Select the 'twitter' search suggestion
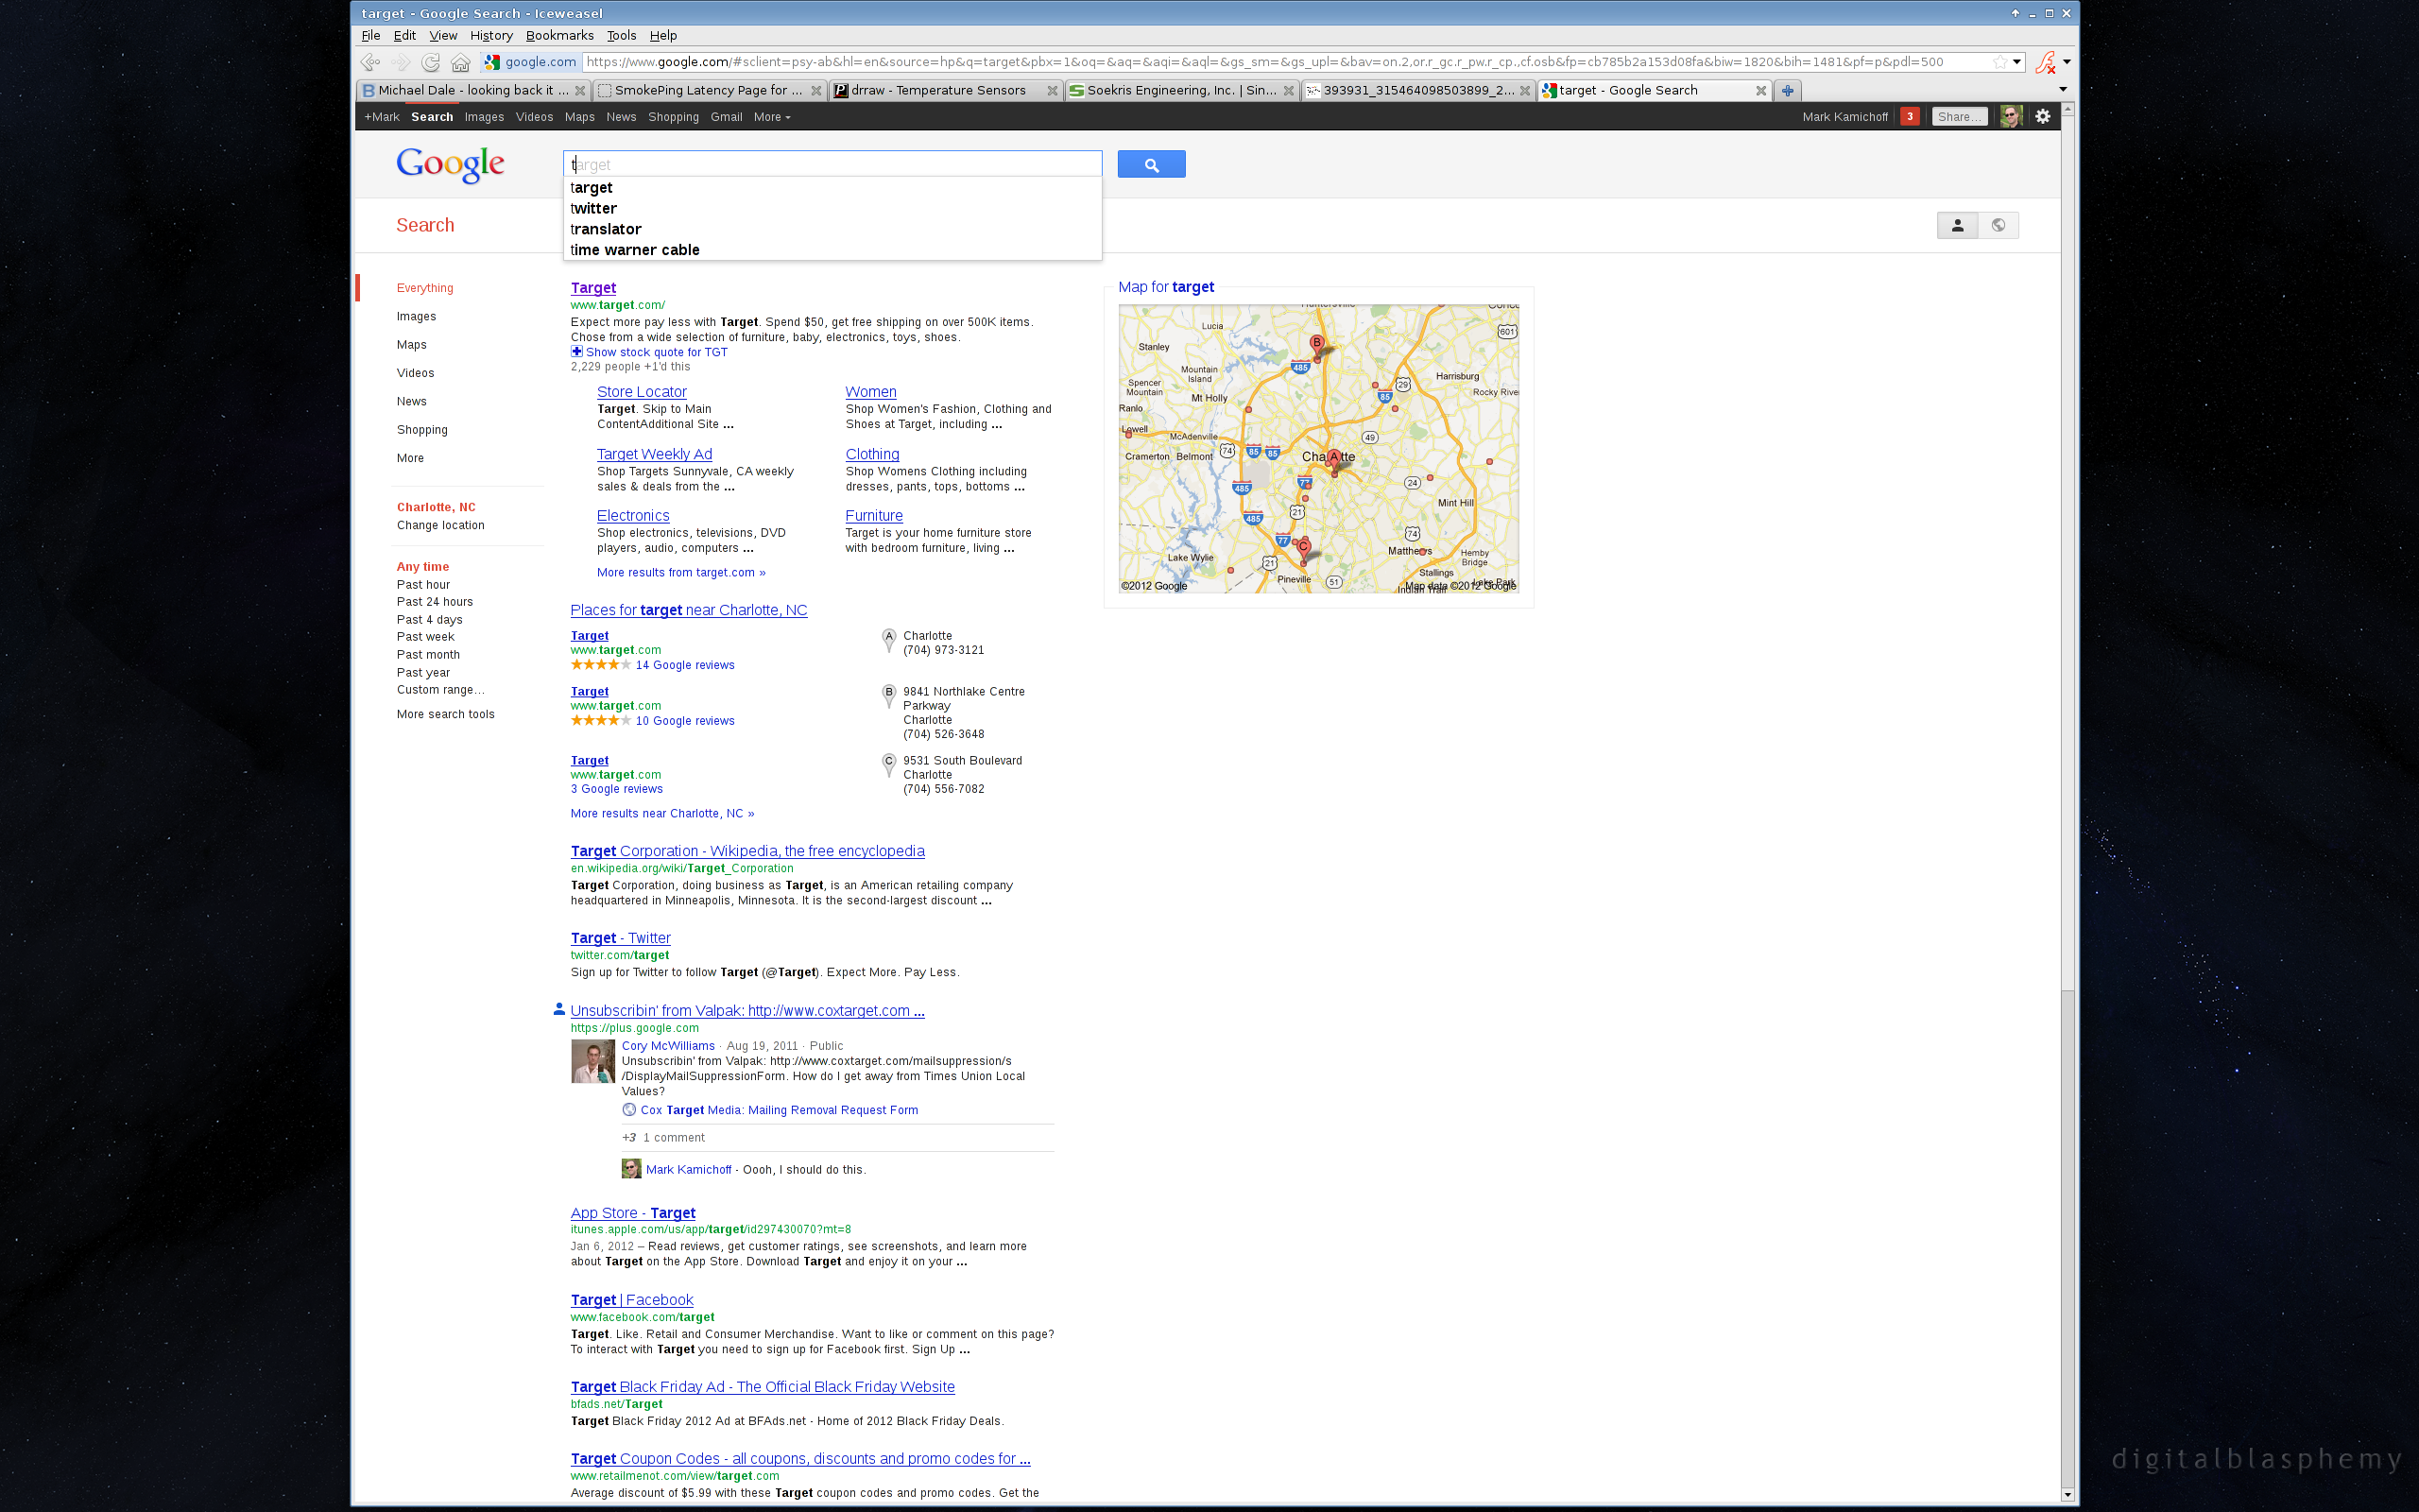Screen dimensions: 2419x1512 (x=832, y=208)
